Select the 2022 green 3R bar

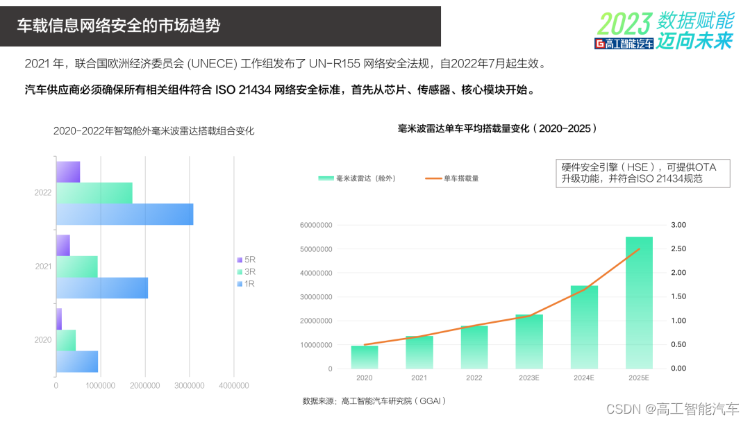(94, 193)
